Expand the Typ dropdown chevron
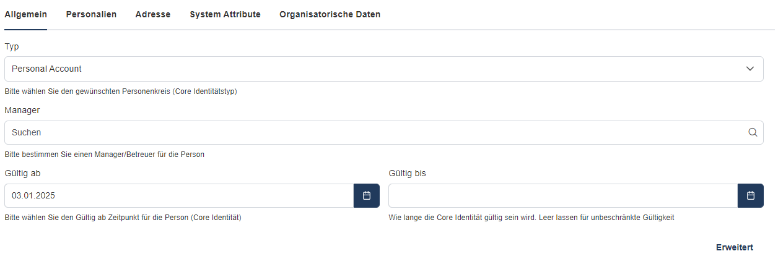 click(x=750, y=69)
